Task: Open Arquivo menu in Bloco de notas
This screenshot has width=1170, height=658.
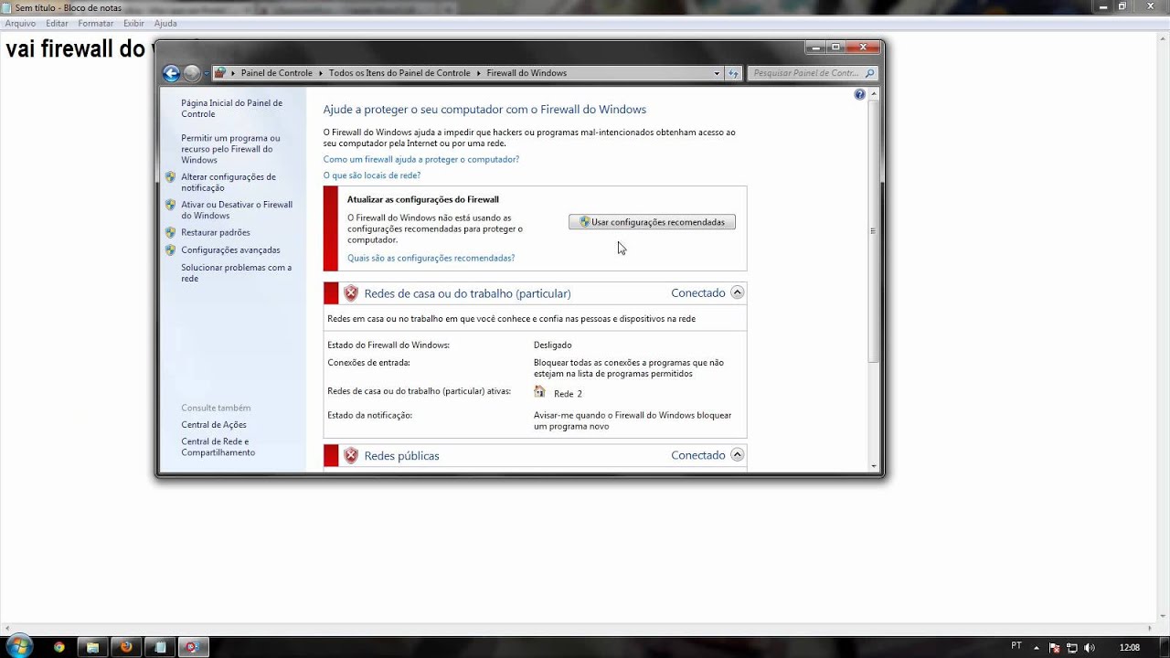Action: point(20,23)
